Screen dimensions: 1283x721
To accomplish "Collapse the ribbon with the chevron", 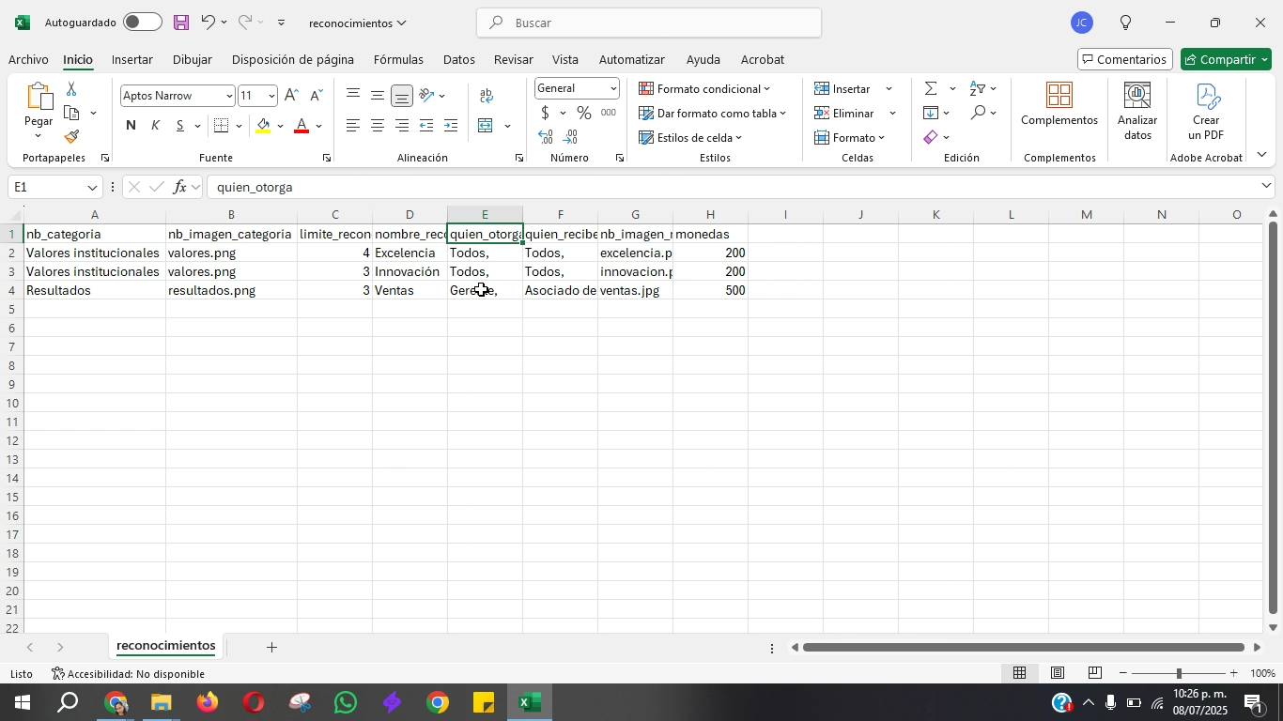I will [1261, 155].
